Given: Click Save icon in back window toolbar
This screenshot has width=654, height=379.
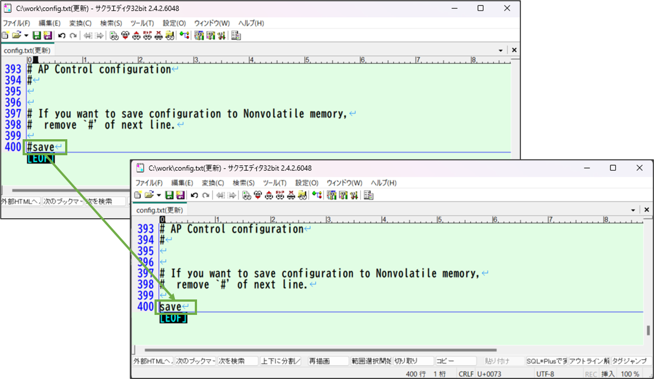Looking at the screenshot, I should tap(37, 35).
